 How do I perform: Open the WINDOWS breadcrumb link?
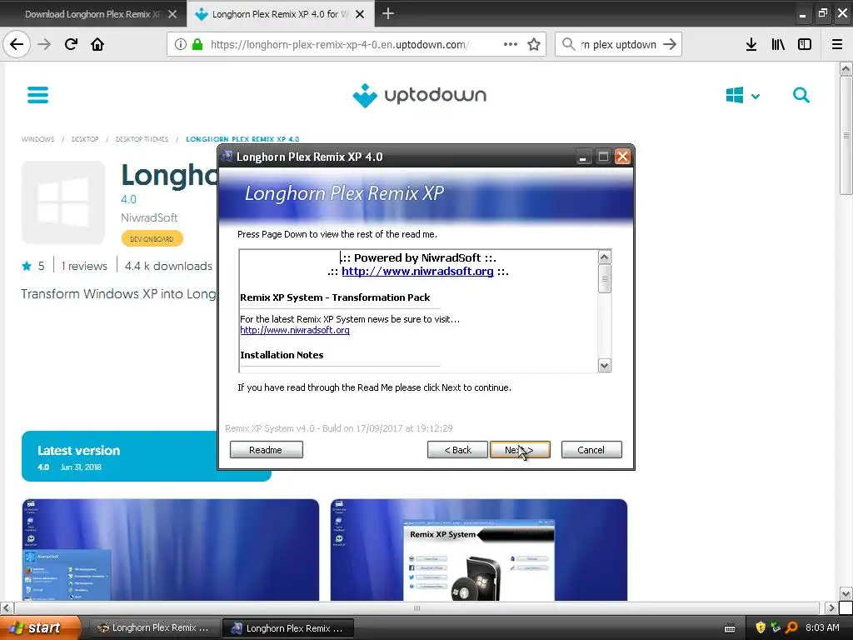[x=37, y=139]
